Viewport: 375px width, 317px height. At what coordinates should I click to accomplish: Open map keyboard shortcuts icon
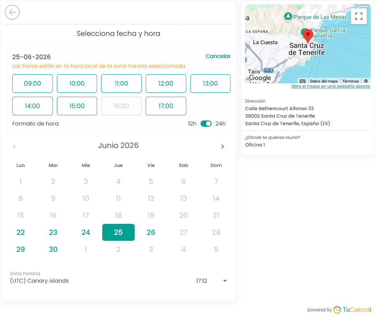[302, 81]
